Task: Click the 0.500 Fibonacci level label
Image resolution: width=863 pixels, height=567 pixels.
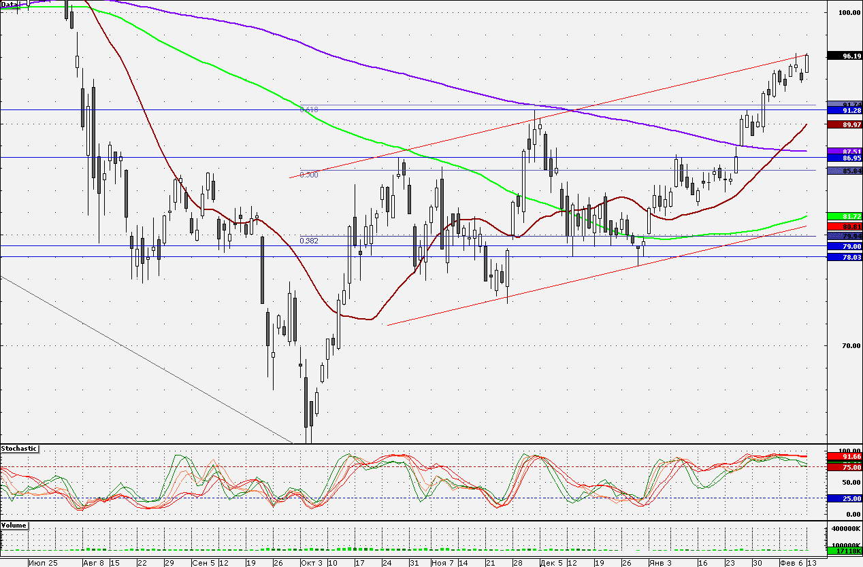Action: tap(309, 175)
